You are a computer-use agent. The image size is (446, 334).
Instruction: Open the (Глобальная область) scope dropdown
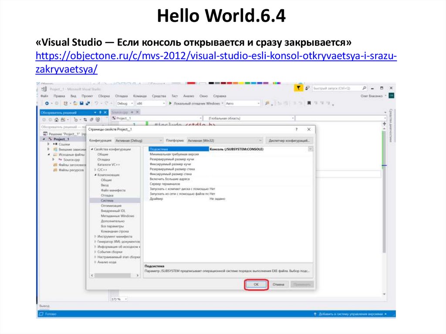pos(250,118)
